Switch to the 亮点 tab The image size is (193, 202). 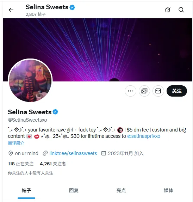pyautogui.click(x=121, y=190)
